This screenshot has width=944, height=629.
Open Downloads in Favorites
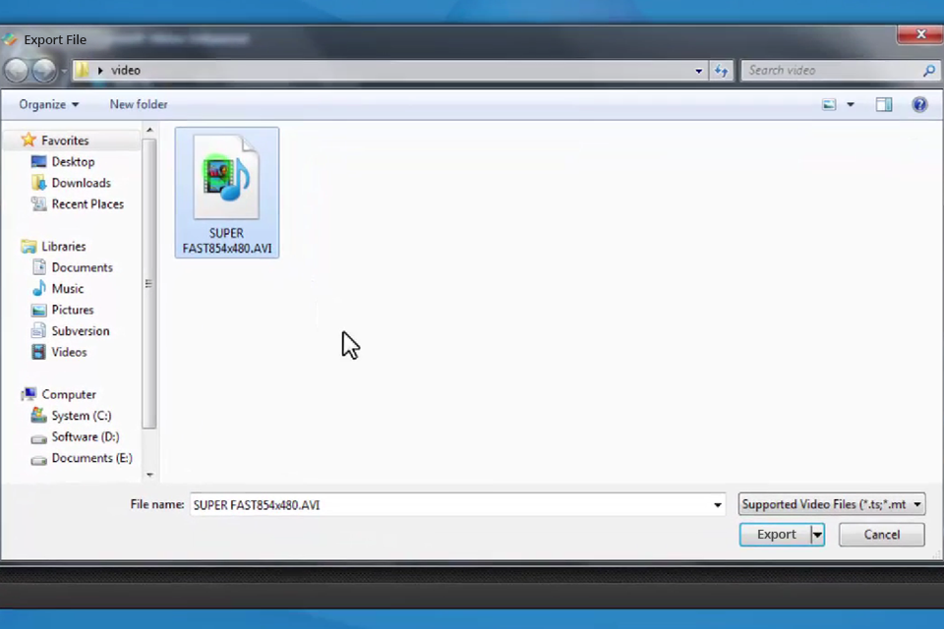[x=82, y=183]
